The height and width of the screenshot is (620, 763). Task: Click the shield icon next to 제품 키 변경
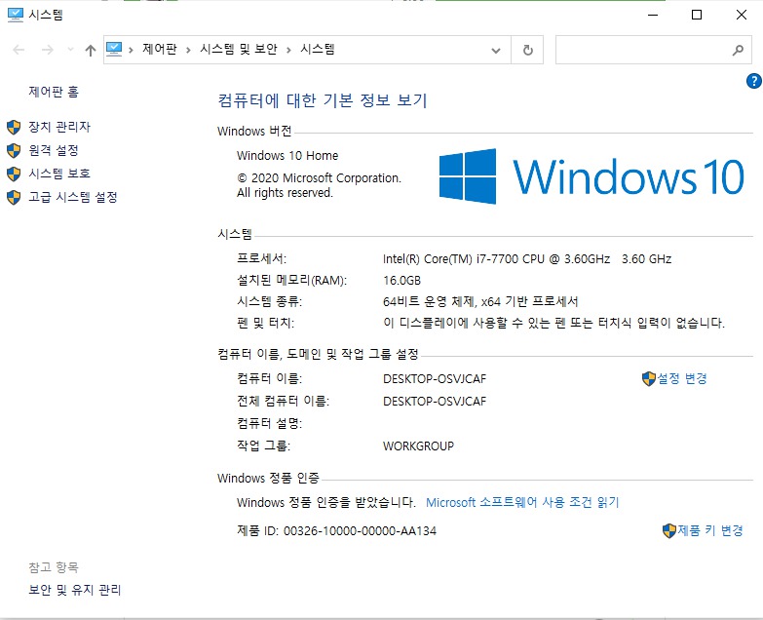point(669,530)
